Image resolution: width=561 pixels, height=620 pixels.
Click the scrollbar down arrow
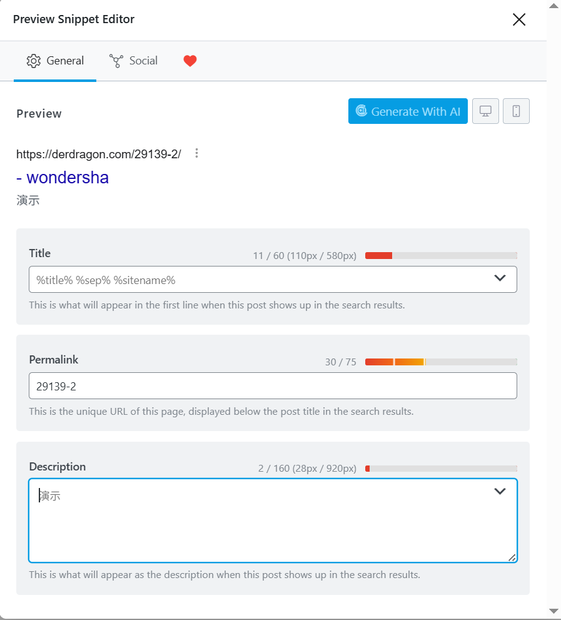click(x=553, y=611)
